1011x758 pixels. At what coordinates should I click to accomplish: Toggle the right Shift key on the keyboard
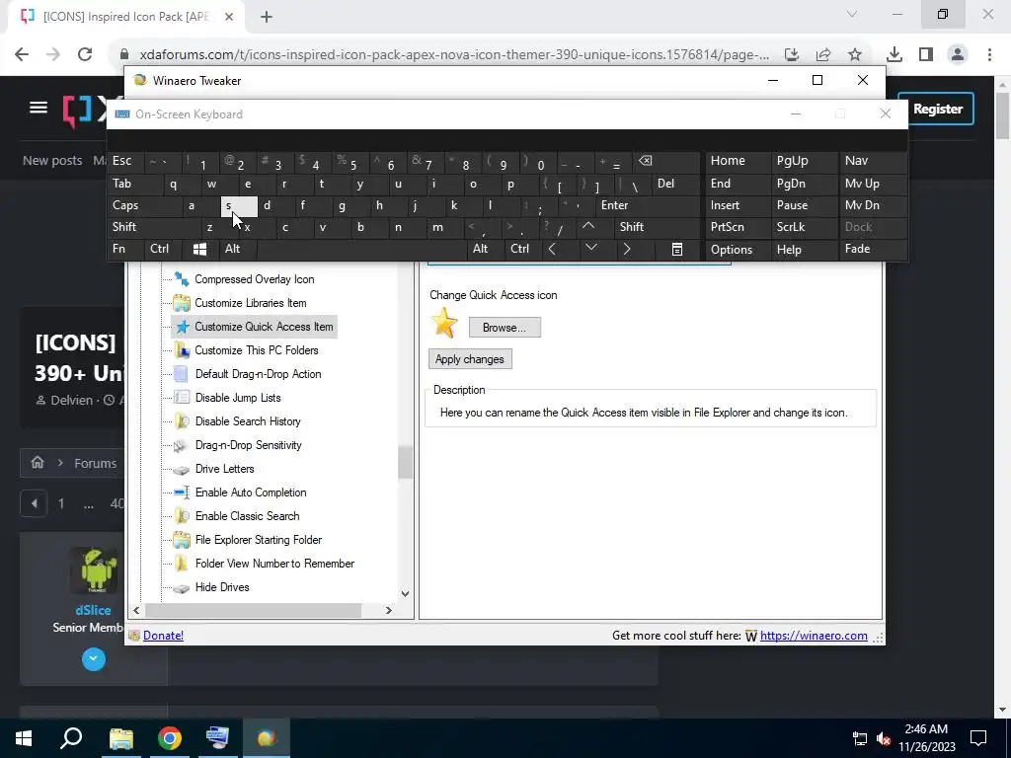(657, 228)
